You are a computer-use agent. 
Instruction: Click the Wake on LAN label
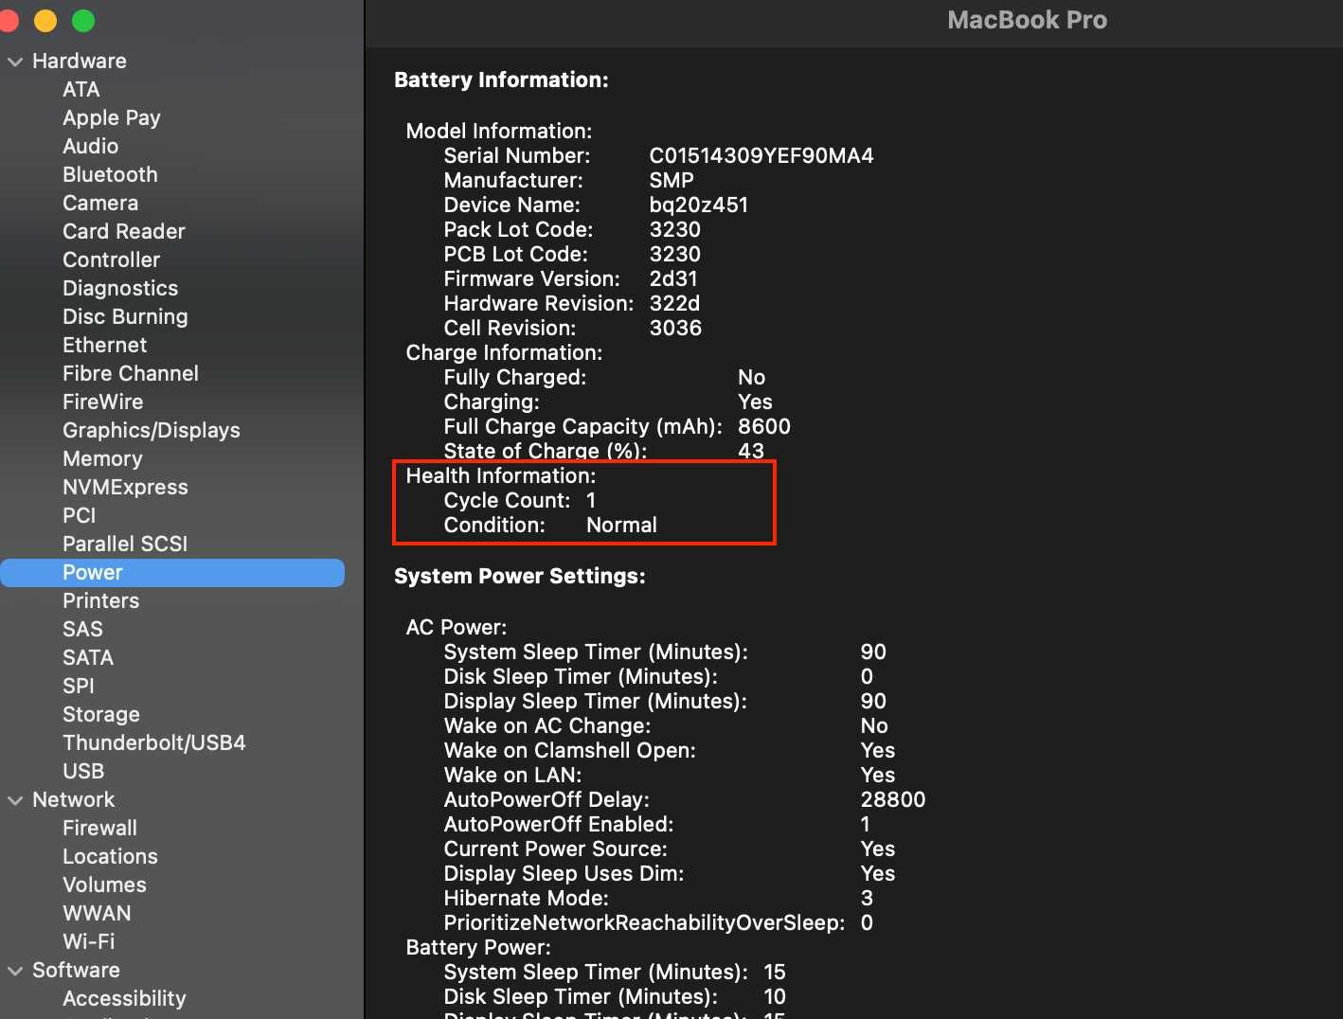pos(512,775)
